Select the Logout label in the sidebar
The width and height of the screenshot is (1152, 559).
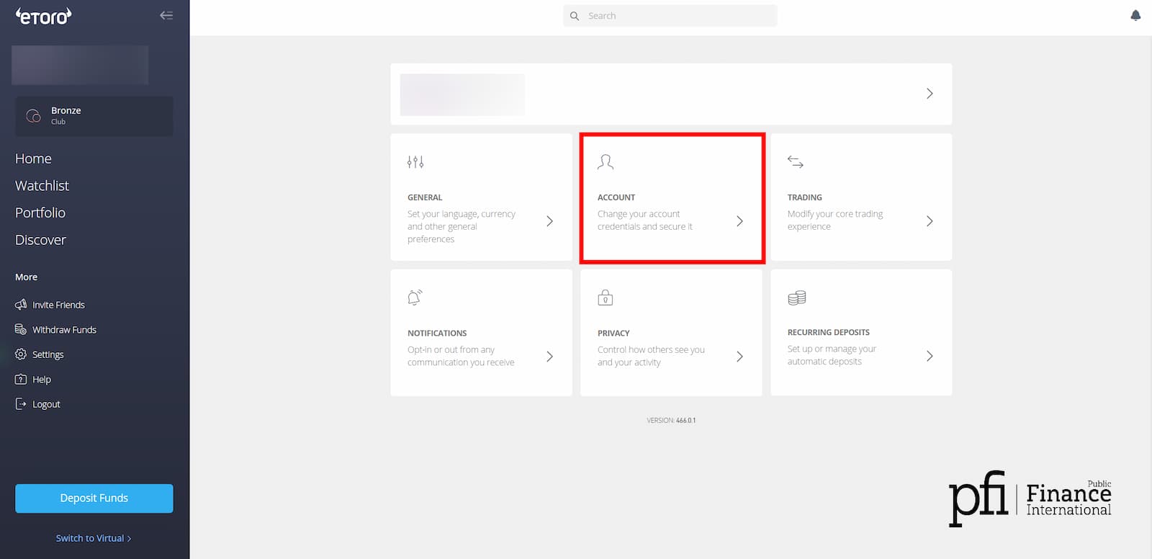pos(46,404)
